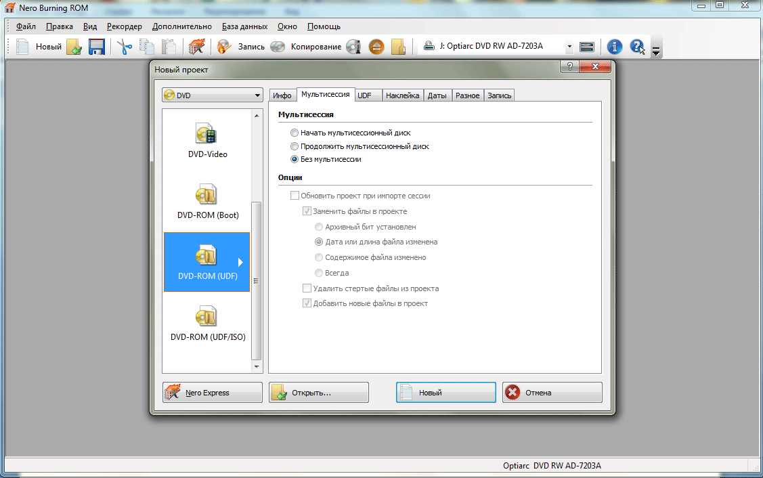Click the Copy pages icon
Viewport: 763px width, 478px height.
(x=146, y=47)
